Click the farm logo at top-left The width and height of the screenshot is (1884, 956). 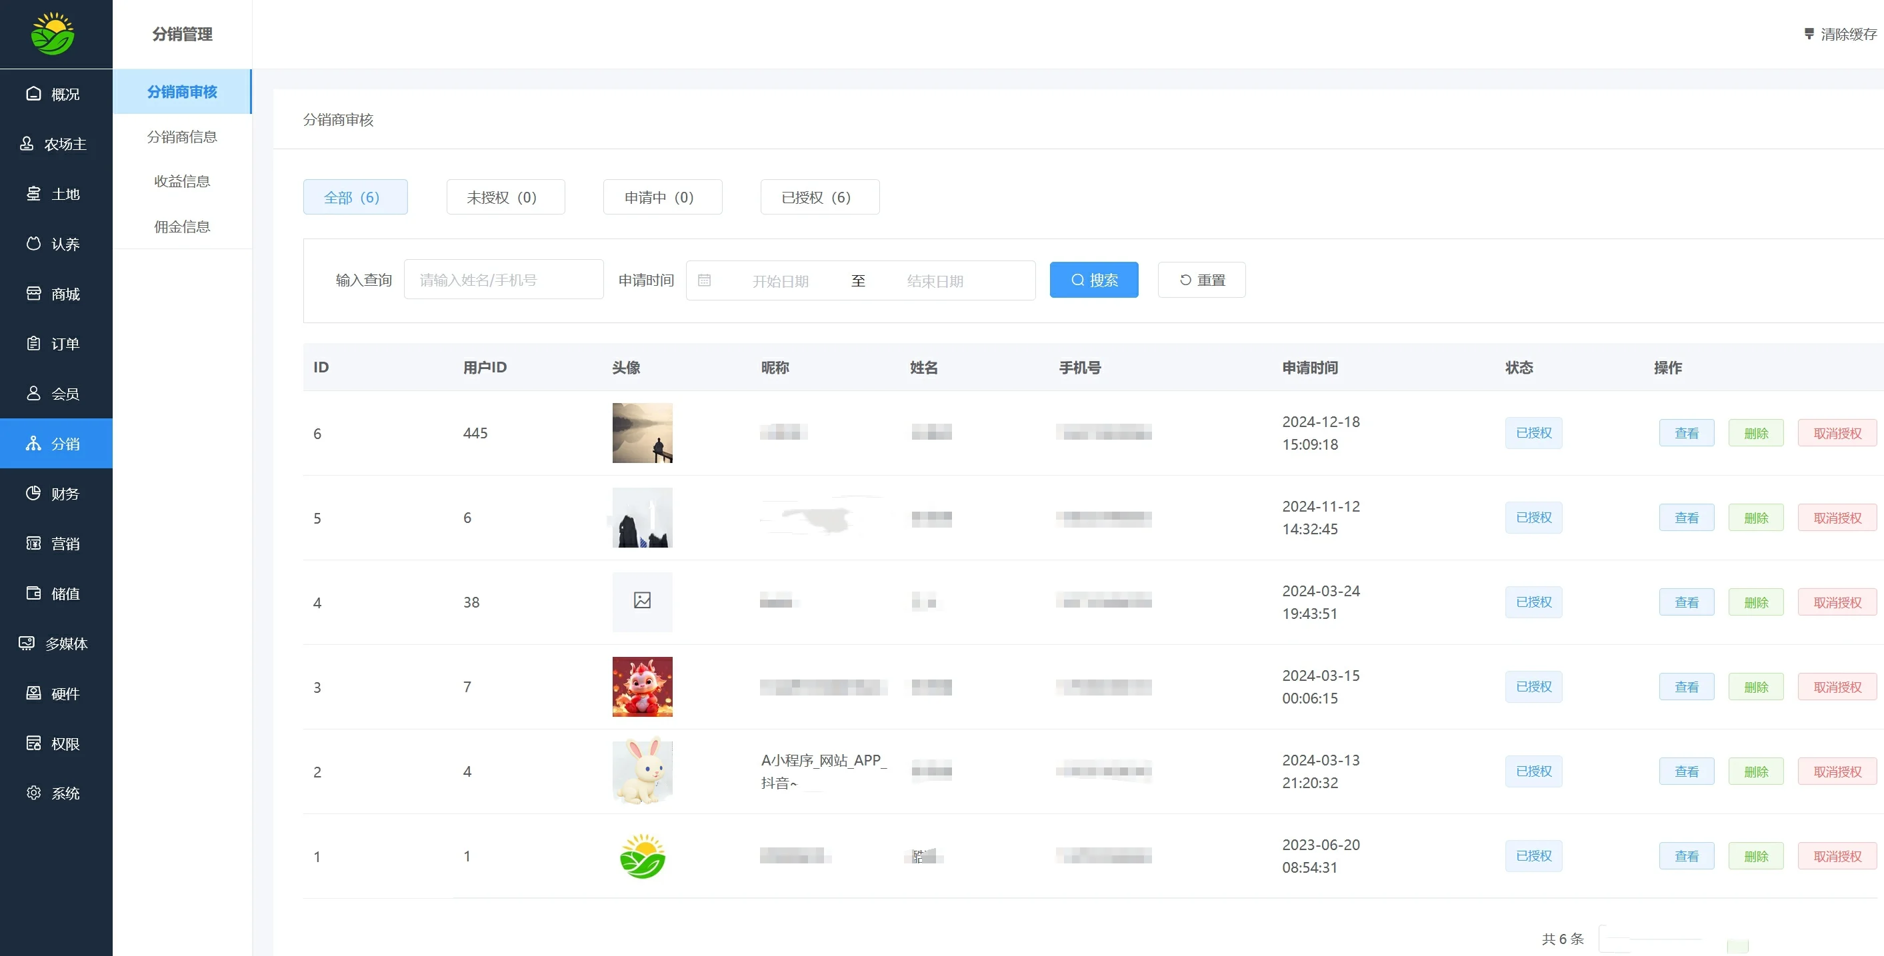click(x=53, y=33)
